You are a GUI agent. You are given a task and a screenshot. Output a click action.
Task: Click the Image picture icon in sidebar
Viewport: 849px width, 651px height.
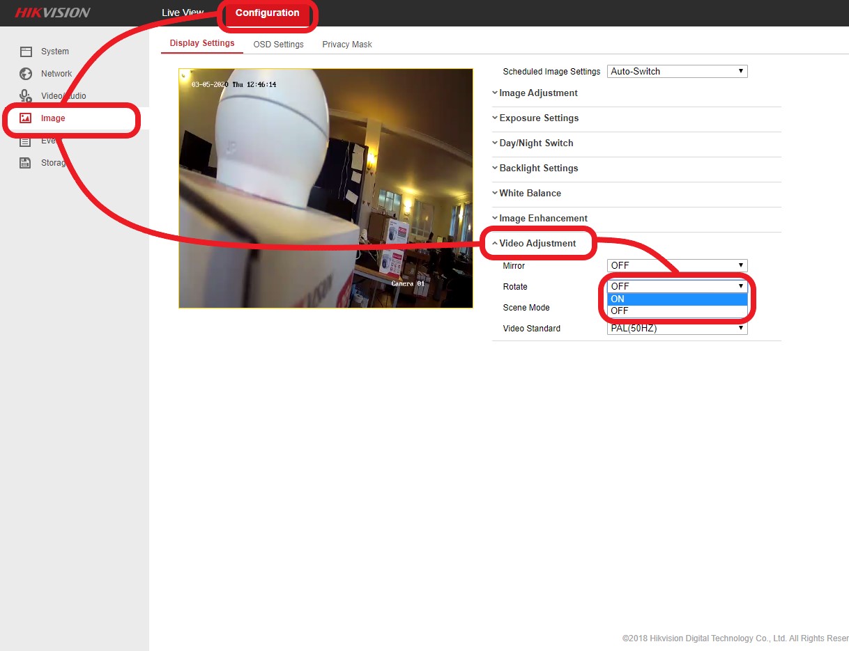click(26, 118)
